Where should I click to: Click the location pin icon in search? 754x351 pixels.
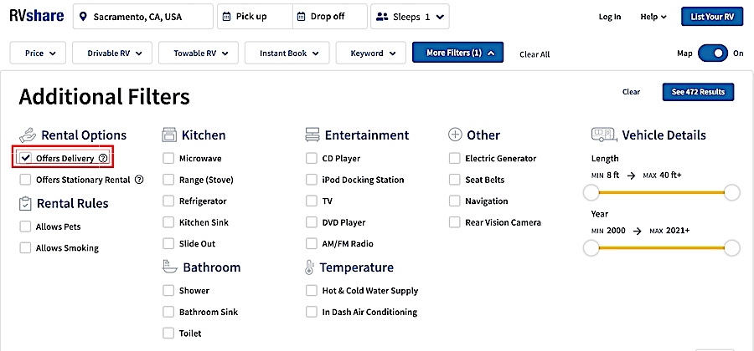tap(84, 17)
